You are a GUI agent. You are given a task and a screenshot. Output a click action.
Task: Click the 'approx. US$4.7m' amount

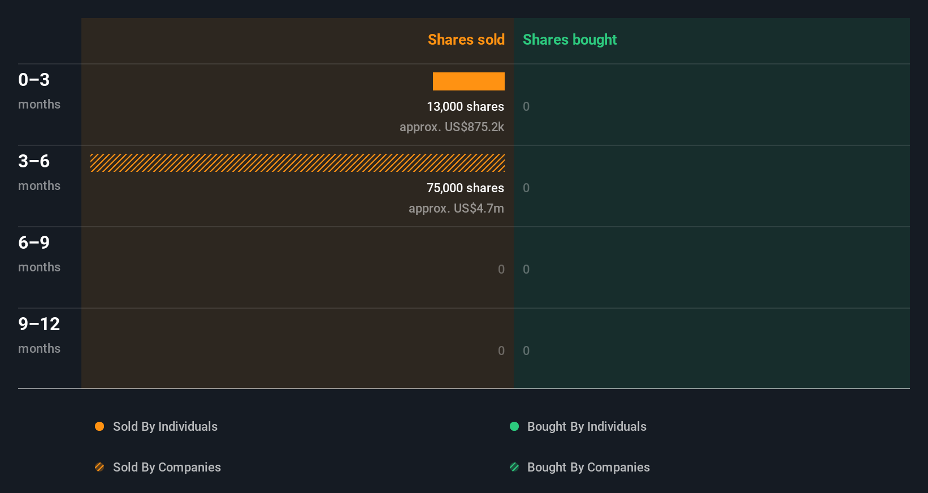pos(456,208)
